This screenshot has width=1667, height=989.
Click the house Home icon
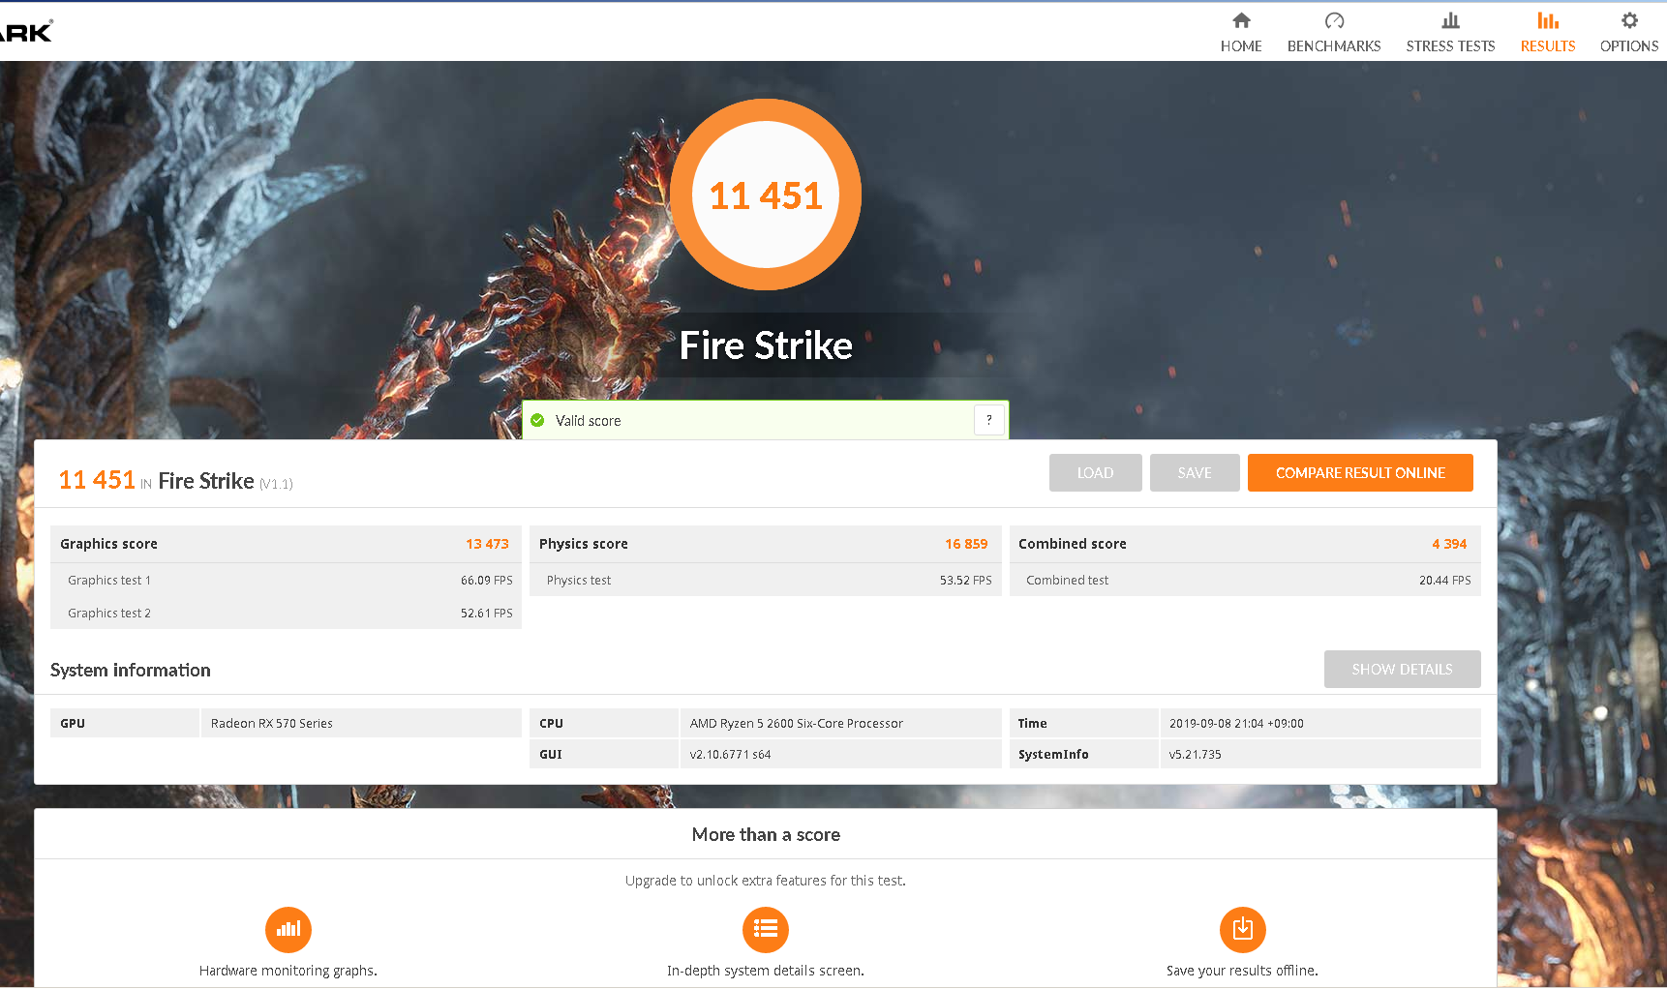click(x=1241, y=20)
